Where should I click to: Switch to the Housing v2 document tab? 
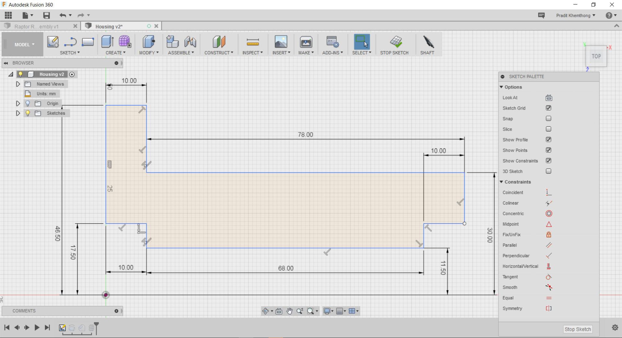109,26
